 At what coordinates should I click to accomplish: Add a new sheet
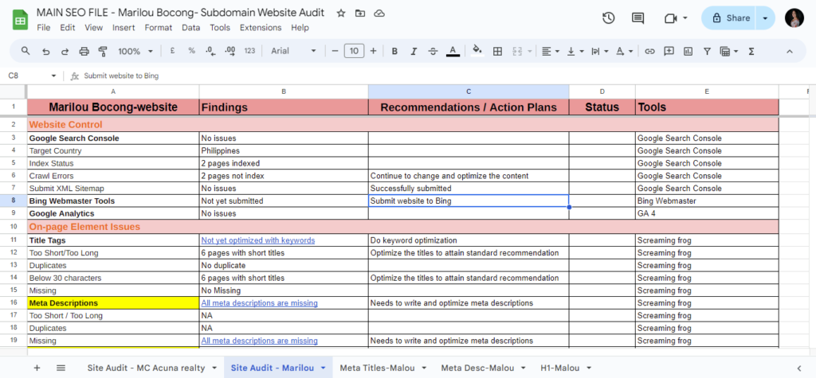click(37, 368)
